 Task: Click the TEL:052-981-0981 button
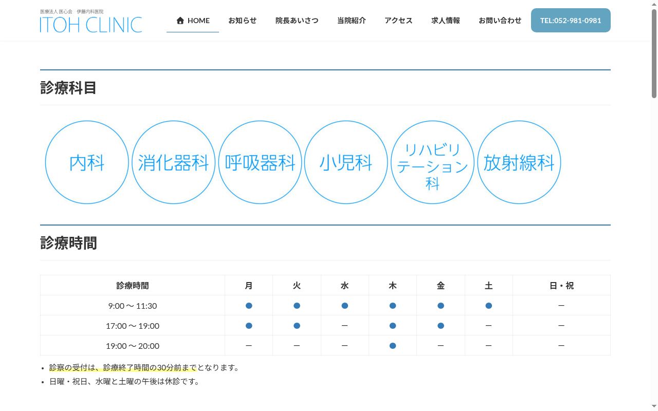[x=571, y=21]
